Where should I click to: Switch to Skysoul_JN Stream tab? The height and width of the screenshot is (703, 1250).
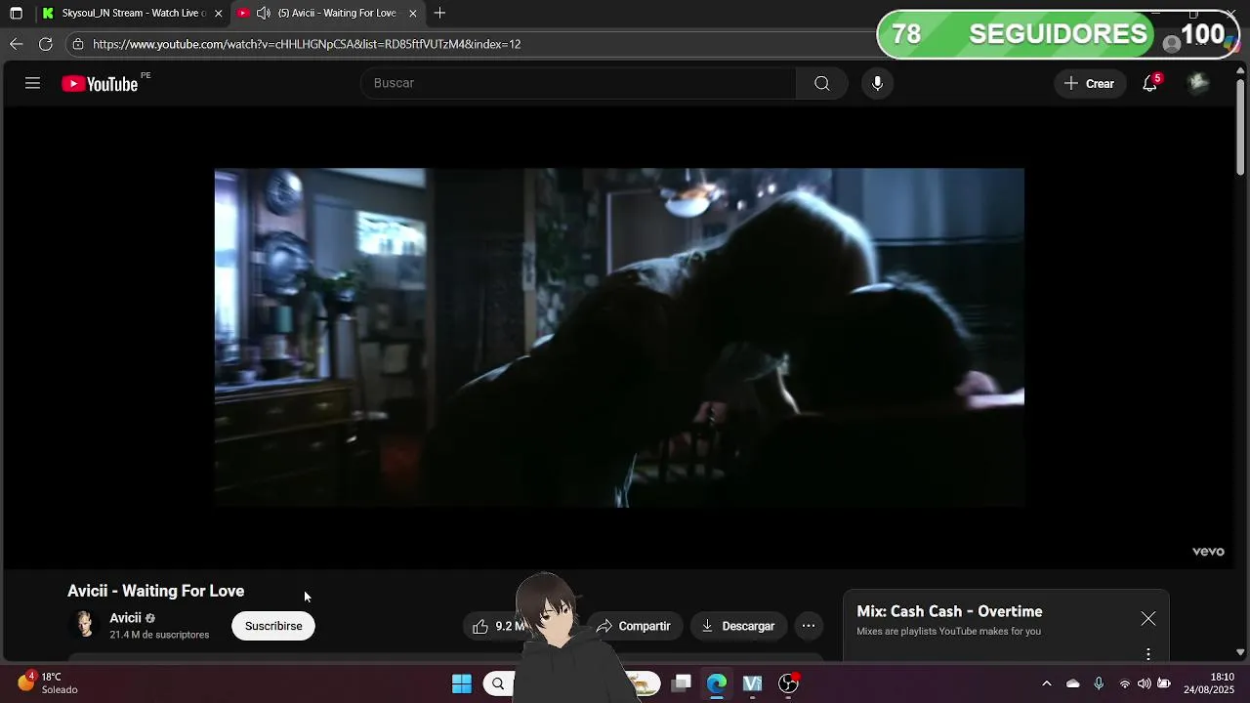point(133,13)
